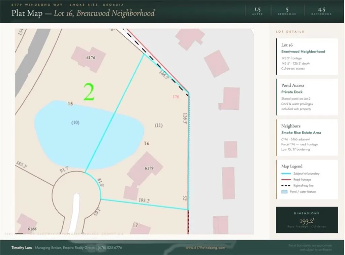Screen dimensions: 345x255
Task: Click the house footprint labeled 6179
Action: click(145, 167)
